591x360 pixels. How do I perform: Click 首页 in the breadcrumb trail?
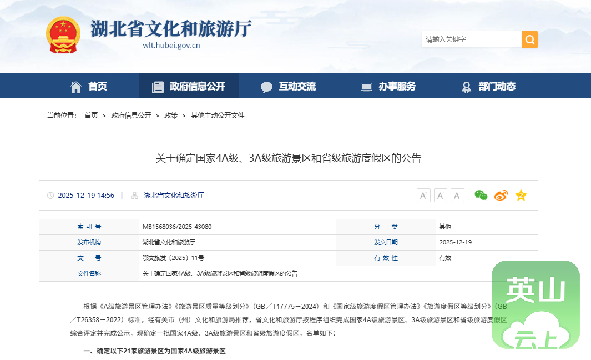(91, 116)
